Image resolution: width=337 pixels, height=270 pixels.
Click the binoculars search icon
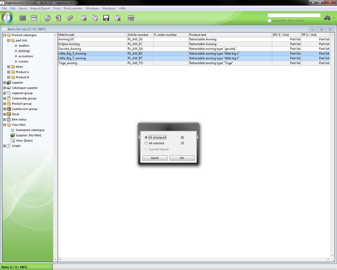coord(327,18)
